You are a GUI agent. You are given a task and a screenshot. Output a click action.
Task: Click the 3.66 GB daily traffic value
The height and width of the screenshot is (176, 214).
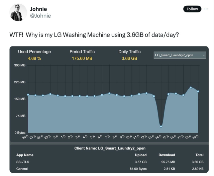tap(129, 58)
